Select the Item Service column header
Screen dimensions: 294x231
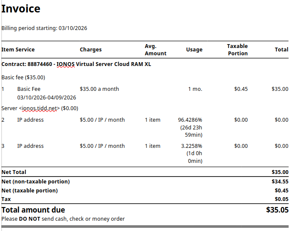pyautogui.click(x=18, y=50)
